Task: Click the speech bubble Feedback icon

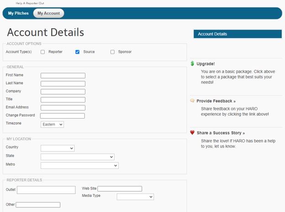Action: click(192, 101)
